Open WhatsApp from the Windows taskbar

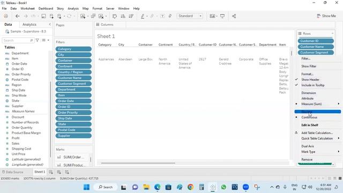(x=223, y=187)
